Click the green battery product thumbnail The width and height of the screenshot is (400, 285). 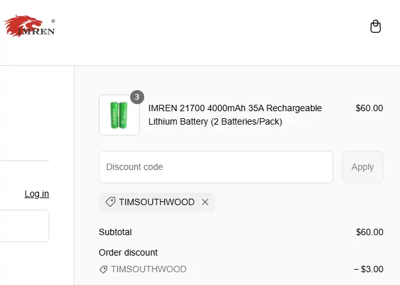point(119,115)
